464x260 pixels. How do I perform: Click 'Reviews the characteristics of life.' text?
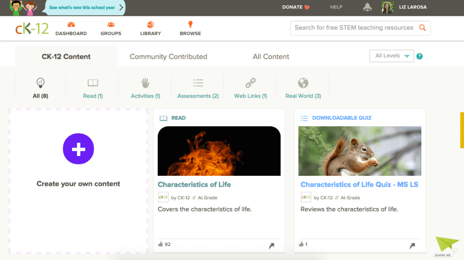(x=349, y=209)
